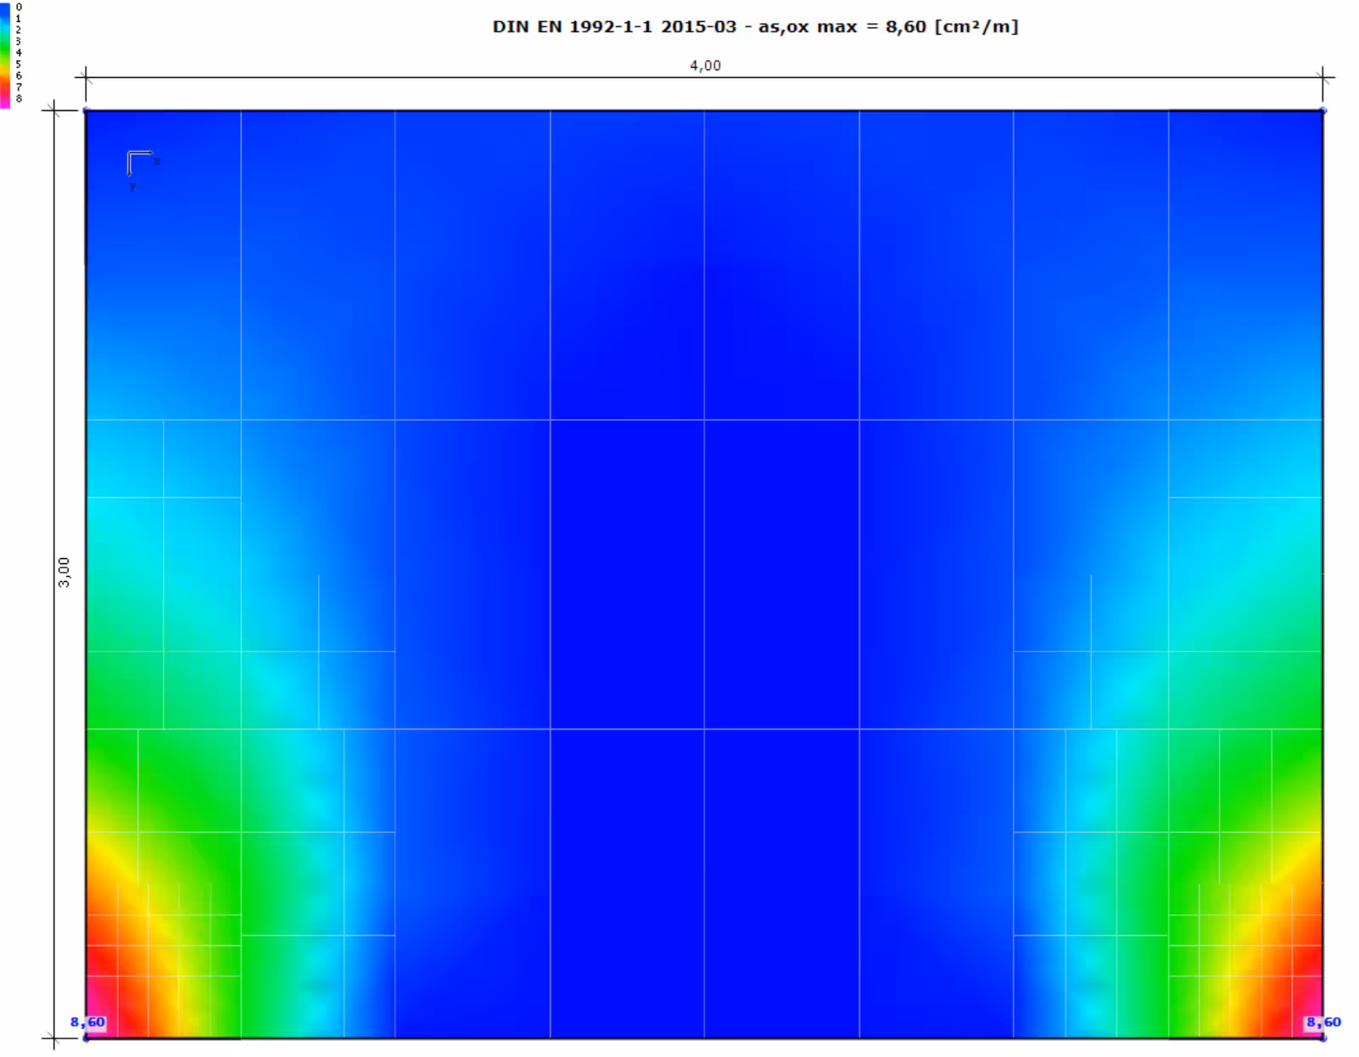1359x1057 pixels.
Task: Click top tick mark of the 3,00 dimension line
Action: tap(54, 110)
